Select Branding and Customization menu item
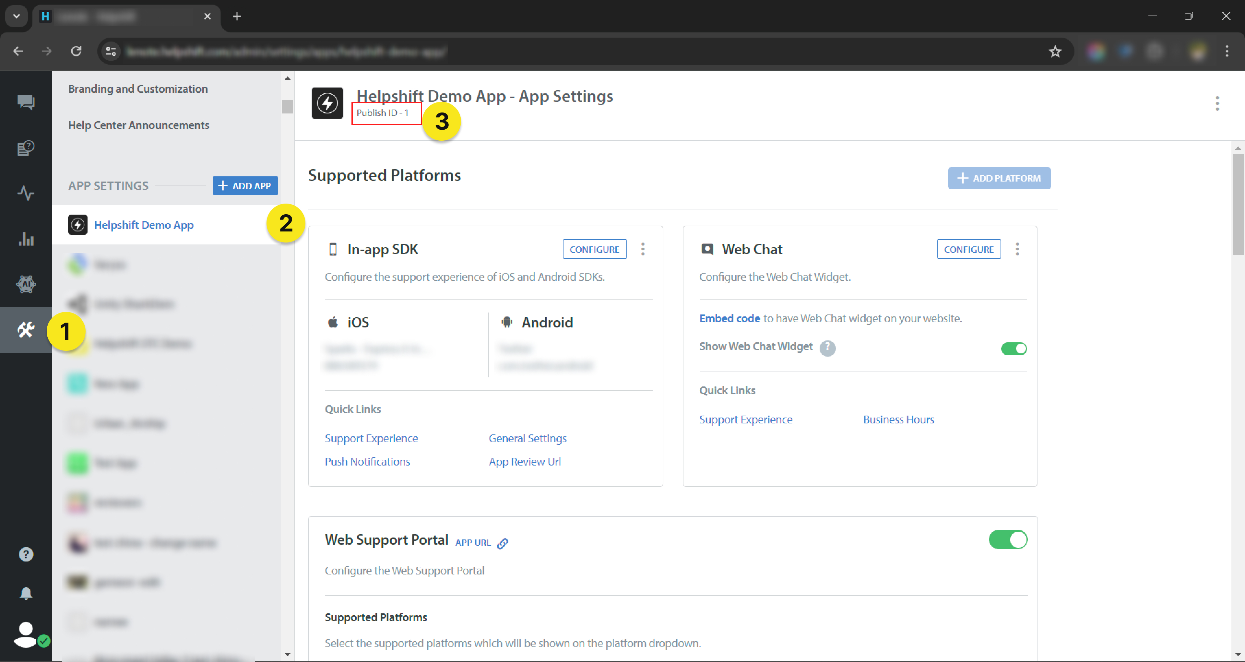 click(138, 89)
